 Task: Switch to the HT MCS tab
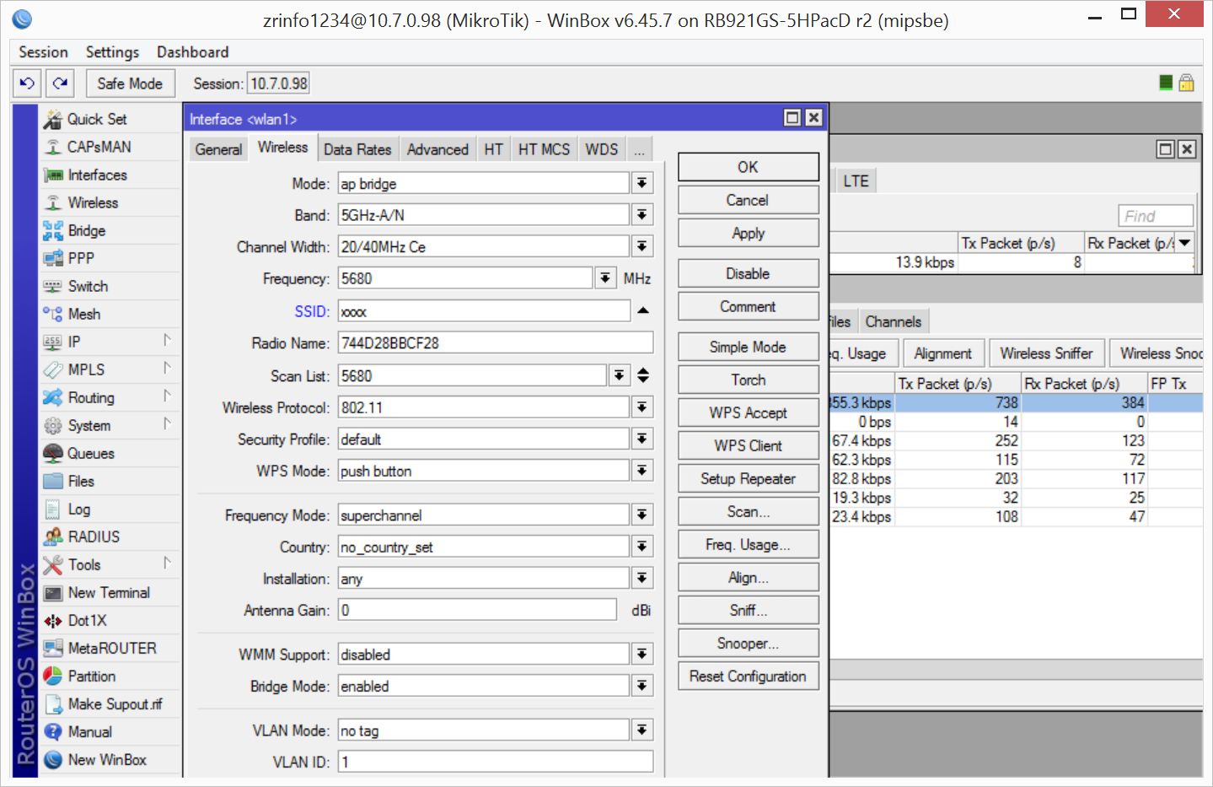click(x=544, y=149)
